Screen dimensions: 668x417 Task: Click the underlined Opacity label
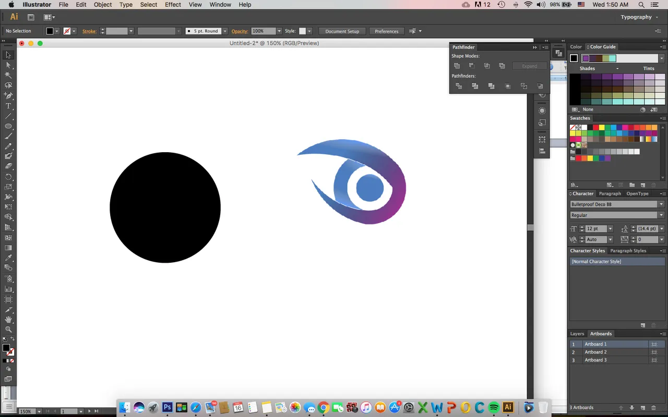coord(240,31)
